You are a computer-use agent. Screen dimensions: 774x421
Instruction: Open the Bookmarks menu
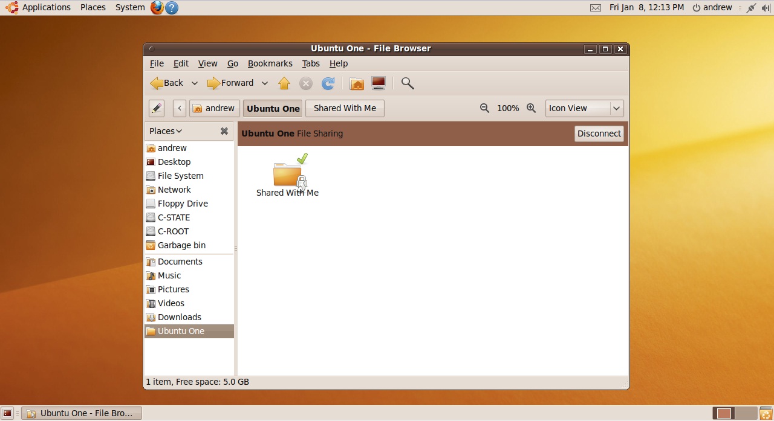[270, 63]
